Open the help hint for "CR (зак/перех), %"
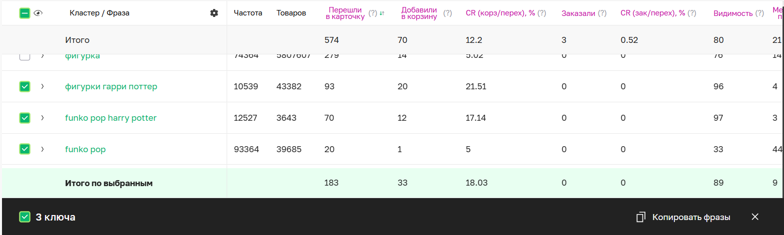The width and height of the screenshot is (784, 235). pyautogui.click(x=692, y=13)
